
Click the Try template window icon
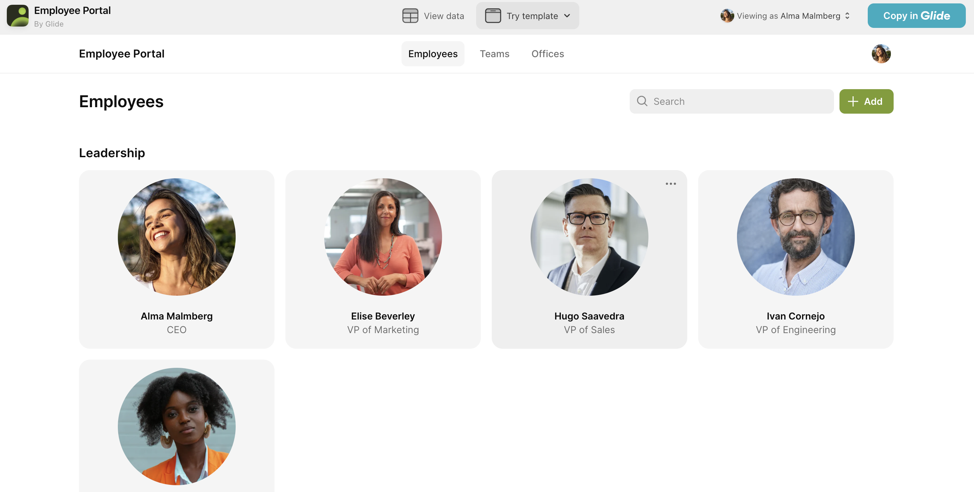tap(493, 16)
